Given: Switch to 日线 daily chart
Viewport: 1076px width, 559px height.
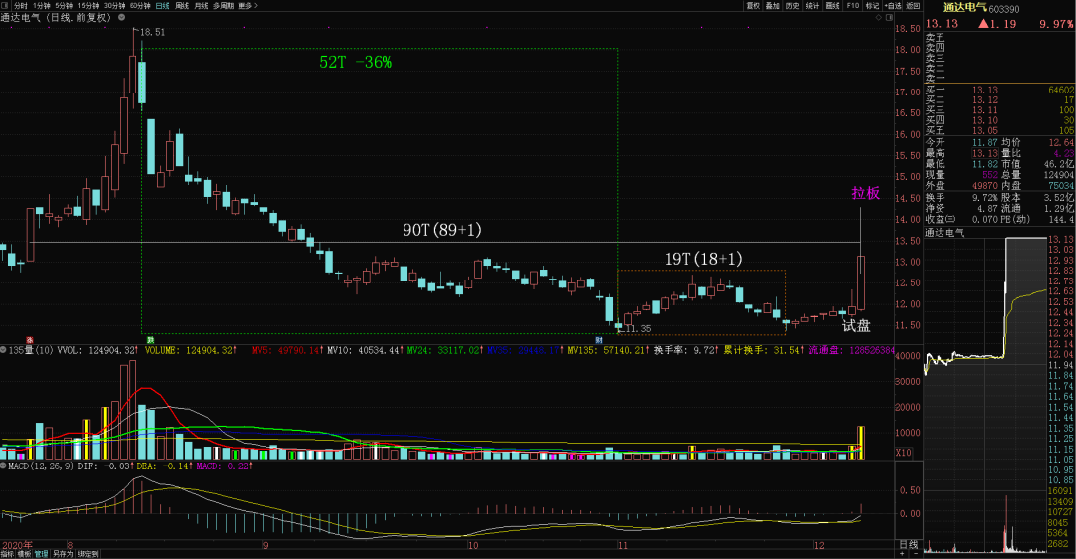Looking at the screenshot, I should 162,6.
